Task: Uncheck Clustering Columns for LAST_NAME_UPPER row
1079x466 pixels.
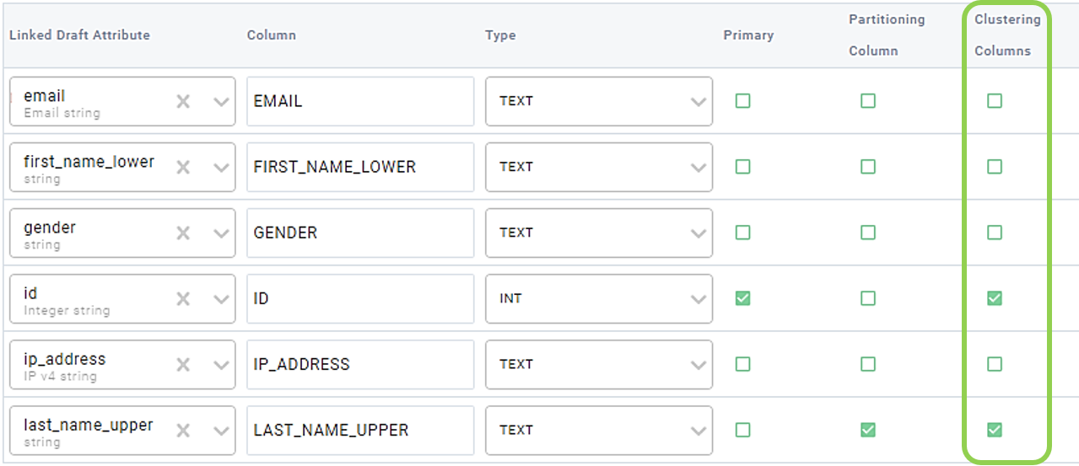Action: 995,430
